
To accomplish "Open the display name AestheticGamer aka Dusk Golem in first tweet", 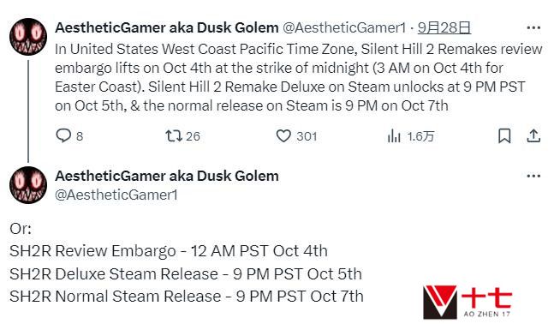I will pos(167,27).
